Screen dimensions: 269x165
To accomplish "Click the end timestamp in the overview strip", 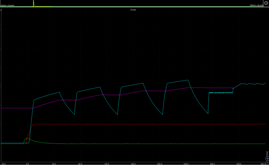I will (x=256, y=5).
